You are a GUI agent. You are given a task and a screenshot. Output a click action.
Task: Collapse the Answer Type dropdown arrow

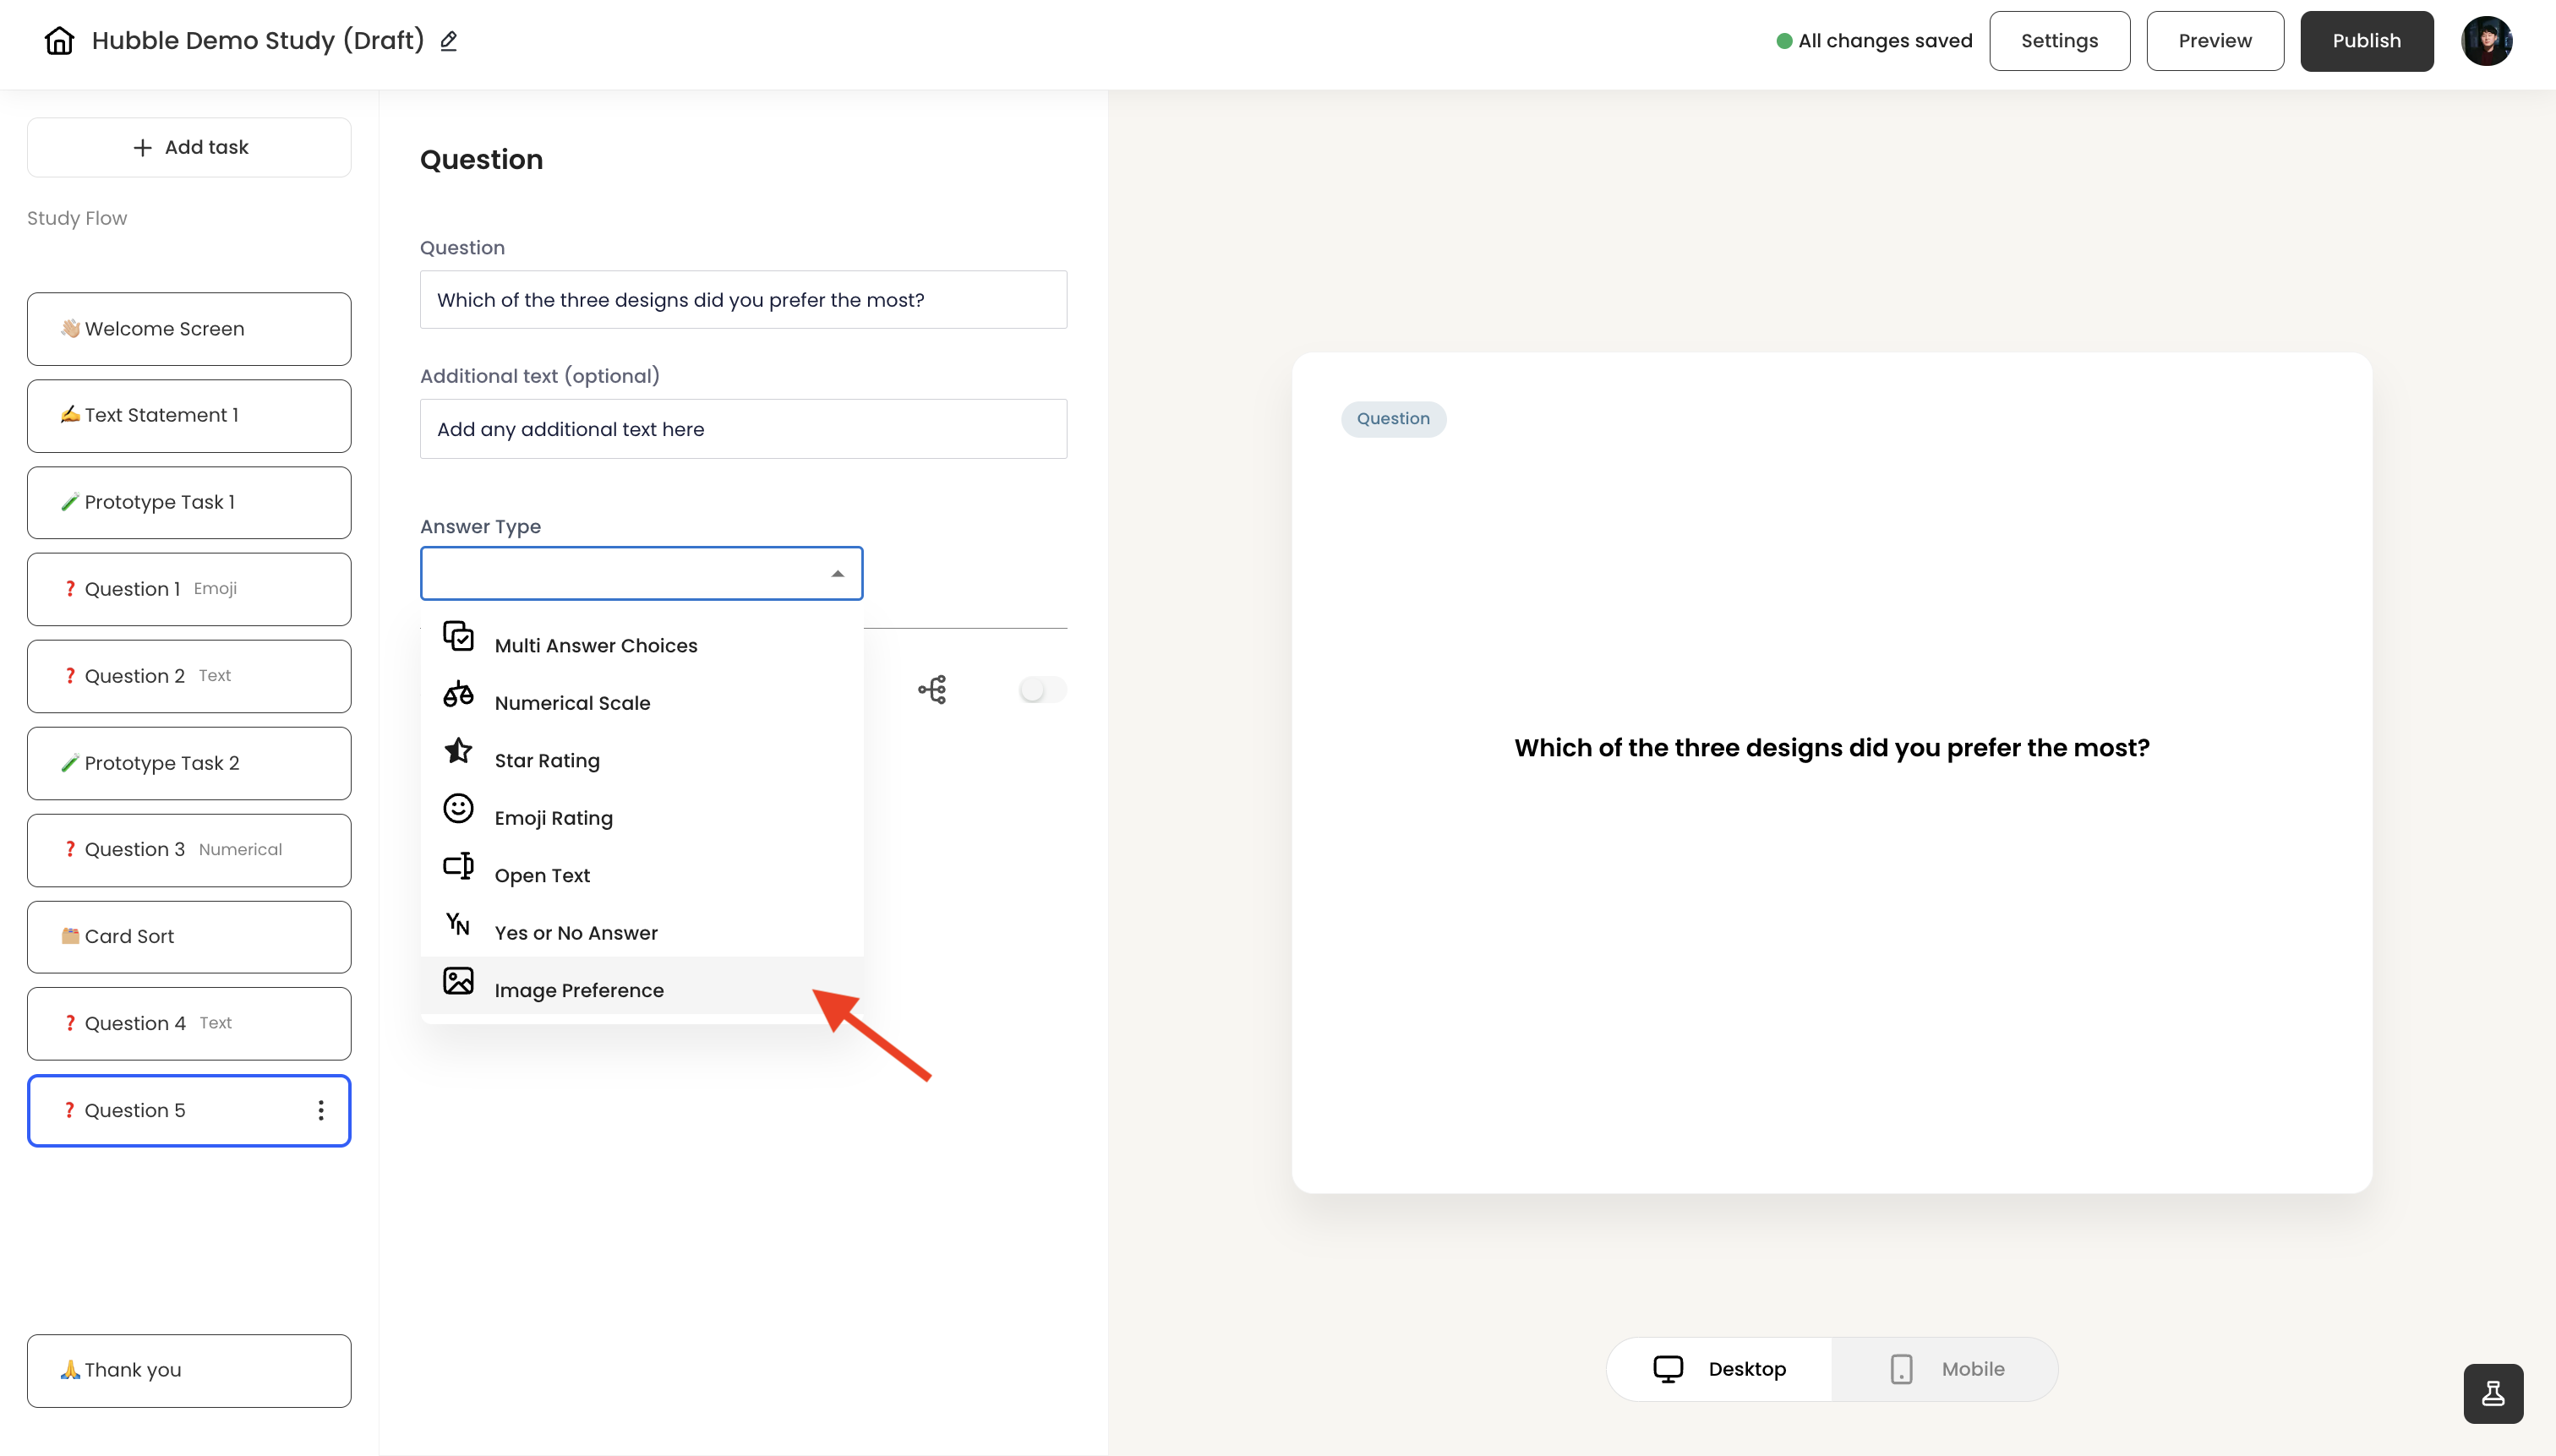[837, 574]
